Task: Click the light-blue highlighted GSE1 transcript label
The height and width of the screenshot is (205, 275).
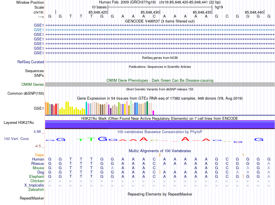Action: click(39, 30)
